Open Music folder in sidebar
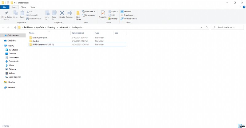 pyautogui.click(x=10, y=65)
